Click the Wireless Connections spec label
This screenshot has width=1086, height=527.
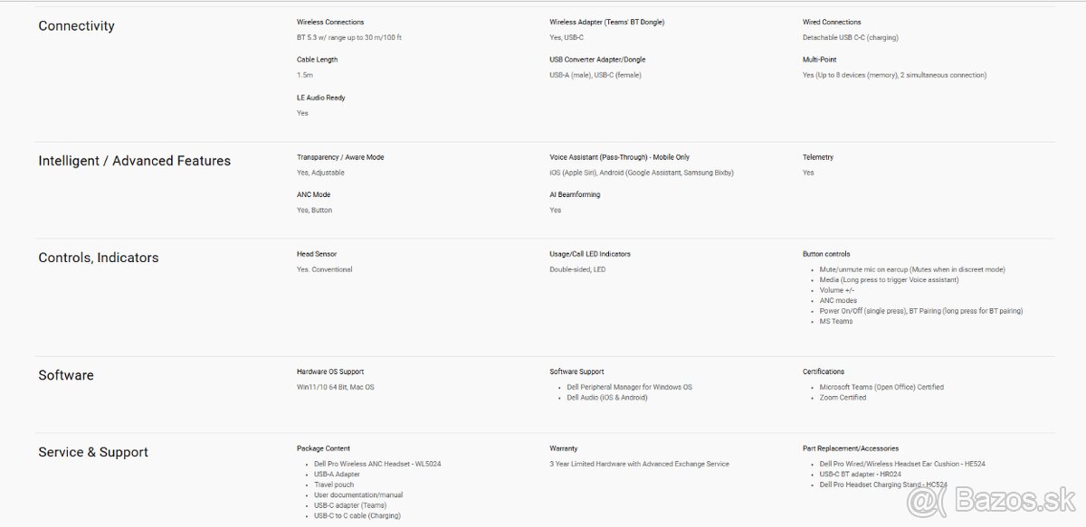click(x=329, y=22)
